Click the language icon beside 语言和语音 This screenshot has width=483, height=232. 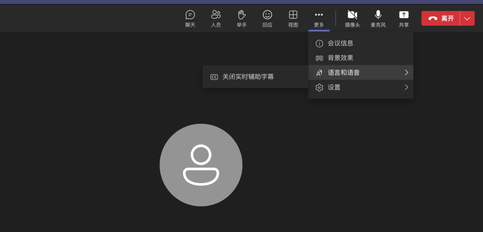pos(319,73)
